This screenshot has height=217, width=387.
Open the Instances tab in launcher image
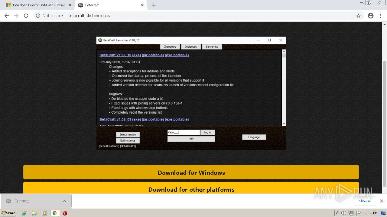191,47
